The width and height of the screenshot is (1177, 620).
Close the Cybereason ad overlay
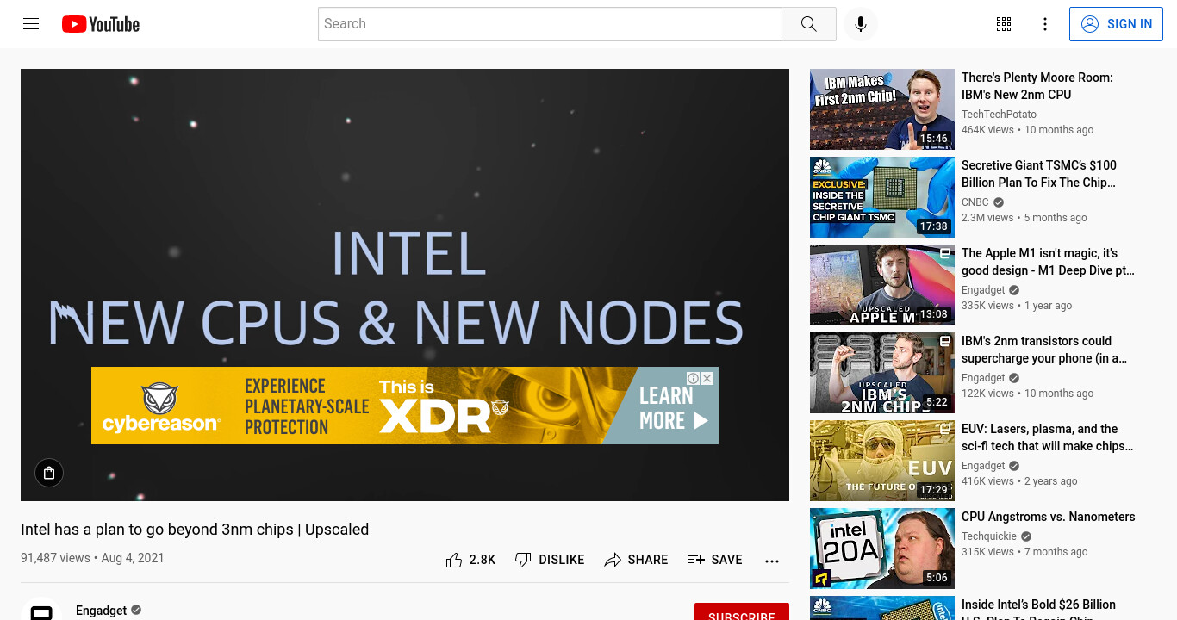(707, 378)
